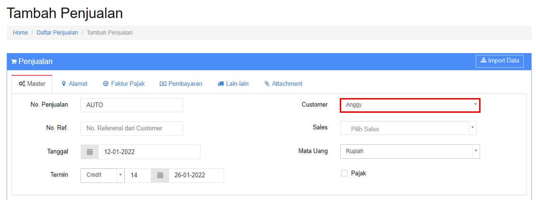
Task: Open the calendar icon next to 26-01-2022
Action: [160, 175]
